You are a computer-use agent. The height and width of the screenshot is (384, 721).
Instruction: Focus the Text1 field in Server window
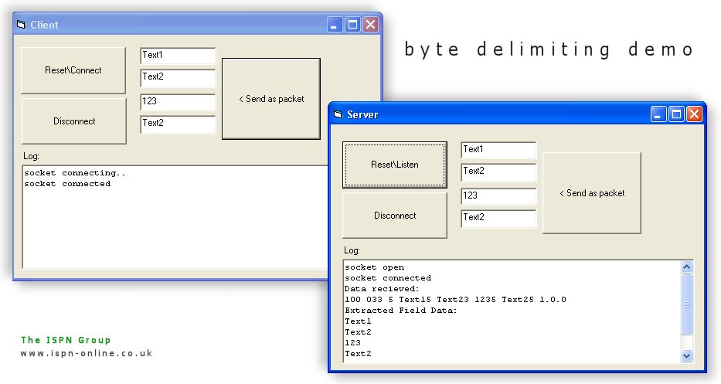click(x=498, y=150)
